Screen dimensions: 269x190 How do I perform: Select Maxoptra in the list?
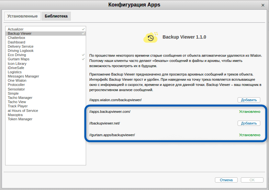pos(46,115)
